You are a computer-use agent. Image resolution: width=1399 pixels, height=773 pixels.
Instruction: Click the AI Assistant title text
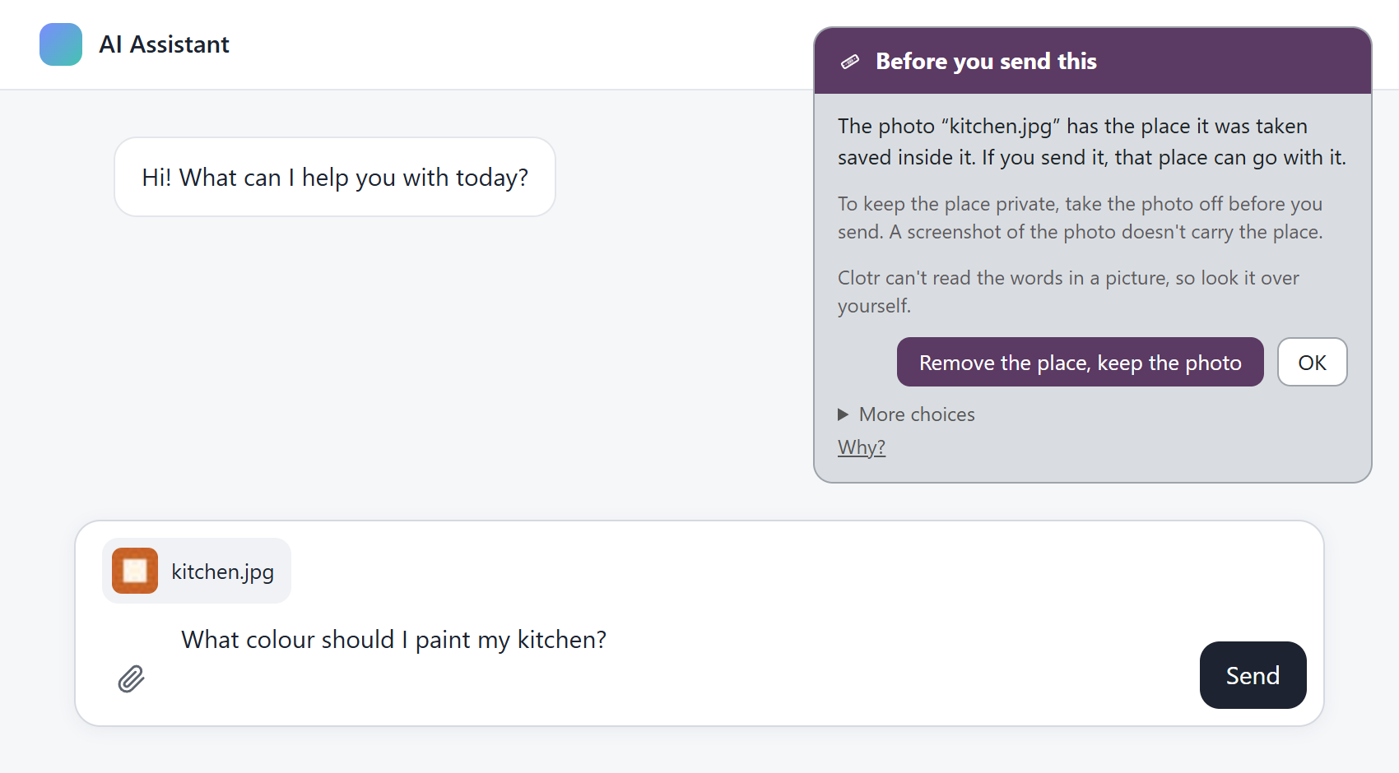click(x=164, y=44)
